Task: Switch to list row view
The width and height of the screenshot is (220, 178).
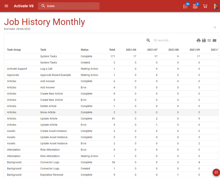Action: [209, 41]
